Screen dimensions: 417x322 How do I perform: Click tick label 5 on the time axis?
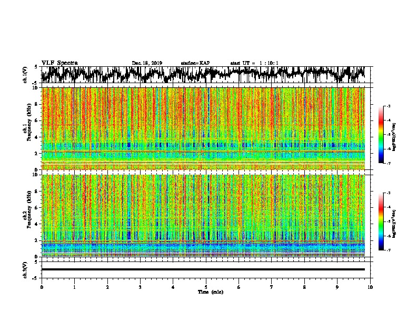click(x=205, y=287)
